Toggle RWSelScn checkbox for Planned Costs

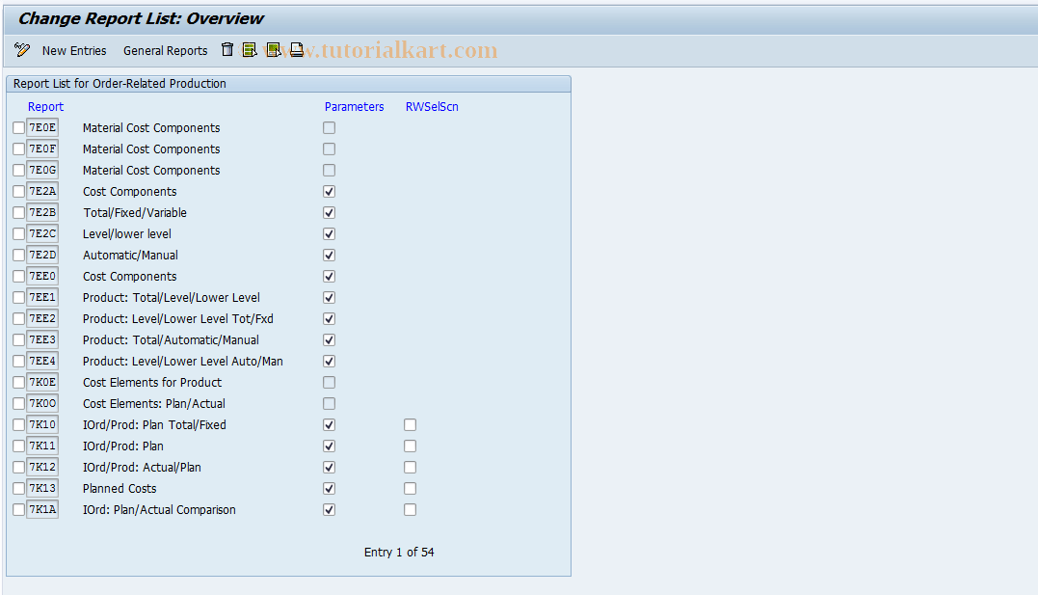tap(410, 488)
